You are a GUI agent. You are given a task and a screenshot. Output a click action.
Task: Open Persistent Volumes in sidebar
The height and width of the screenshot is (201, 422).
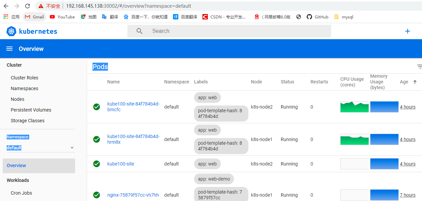pos(31,110)
